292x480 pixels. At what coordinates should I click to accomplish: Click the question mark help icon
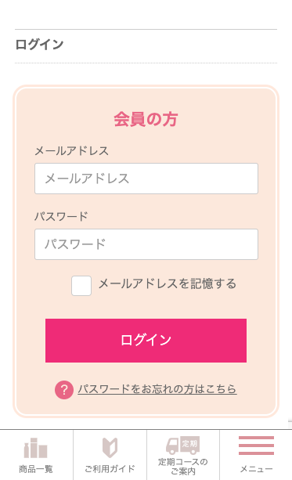pyautogui.click(x=64, y=390)
